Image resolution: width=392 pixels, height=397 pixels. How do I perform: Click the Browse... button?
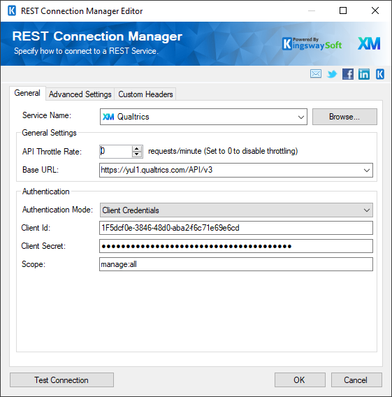pos(344,117)
